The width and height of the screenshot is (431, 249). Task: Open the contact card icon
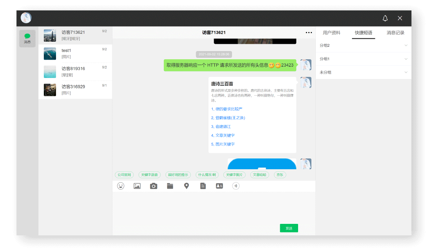[219, 186]
